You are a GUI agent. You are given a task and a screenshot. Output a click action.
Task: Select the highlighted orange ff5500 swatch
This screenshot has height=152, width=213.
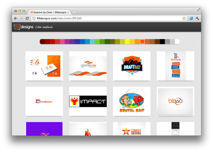(142, 42)
